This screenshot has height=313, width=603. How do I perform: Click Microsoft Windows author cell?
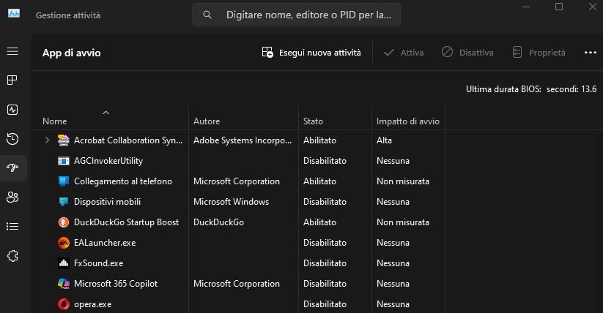pos(231,202)
